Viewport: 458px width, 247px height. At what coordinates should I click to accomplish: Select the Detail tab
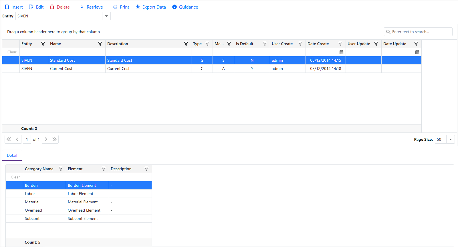(12, 155)
